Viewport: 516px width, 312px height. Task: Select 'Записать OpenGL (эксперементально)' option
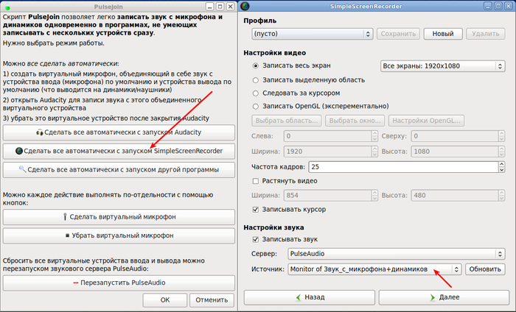point(256,107)
